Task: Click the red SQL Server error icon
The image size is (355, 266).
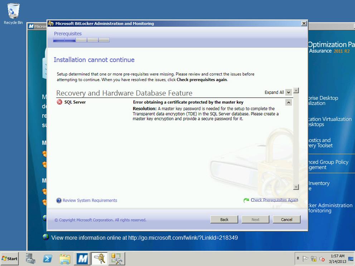Action: (x=59, y=102)
